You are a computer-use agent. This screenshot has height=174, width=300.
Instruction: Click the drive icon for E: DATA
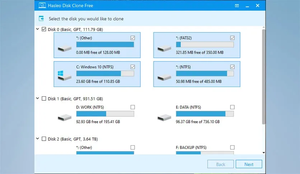(164, 118)
